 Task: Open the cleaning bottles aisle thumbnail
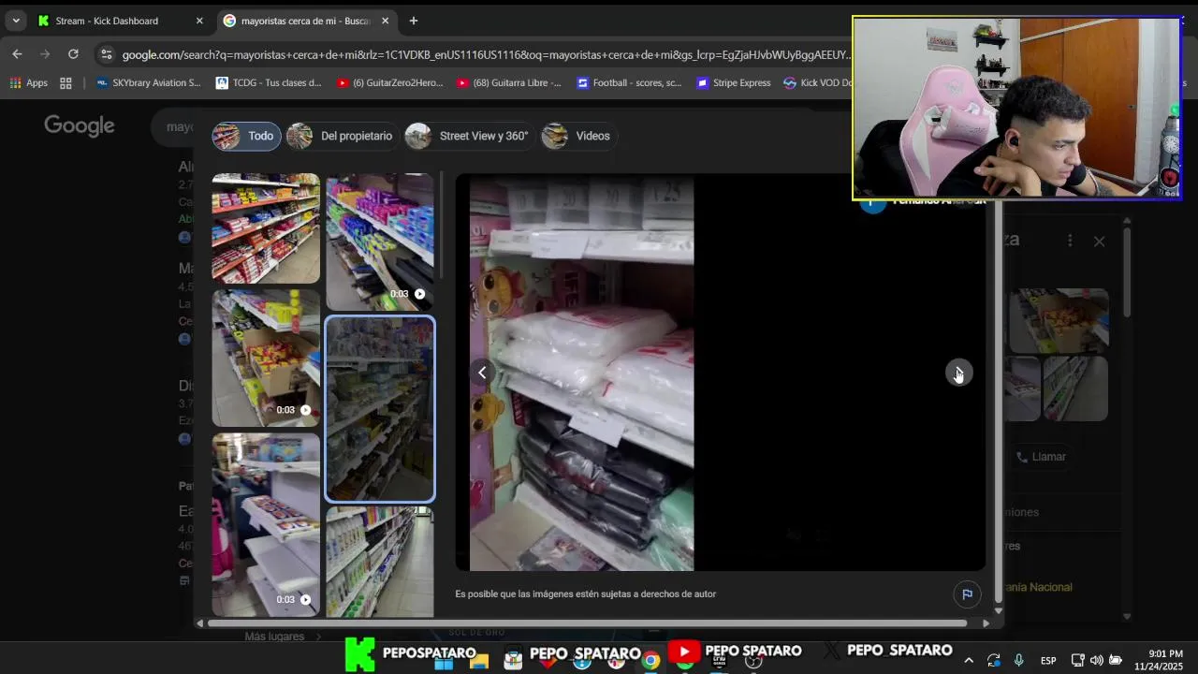380,562
